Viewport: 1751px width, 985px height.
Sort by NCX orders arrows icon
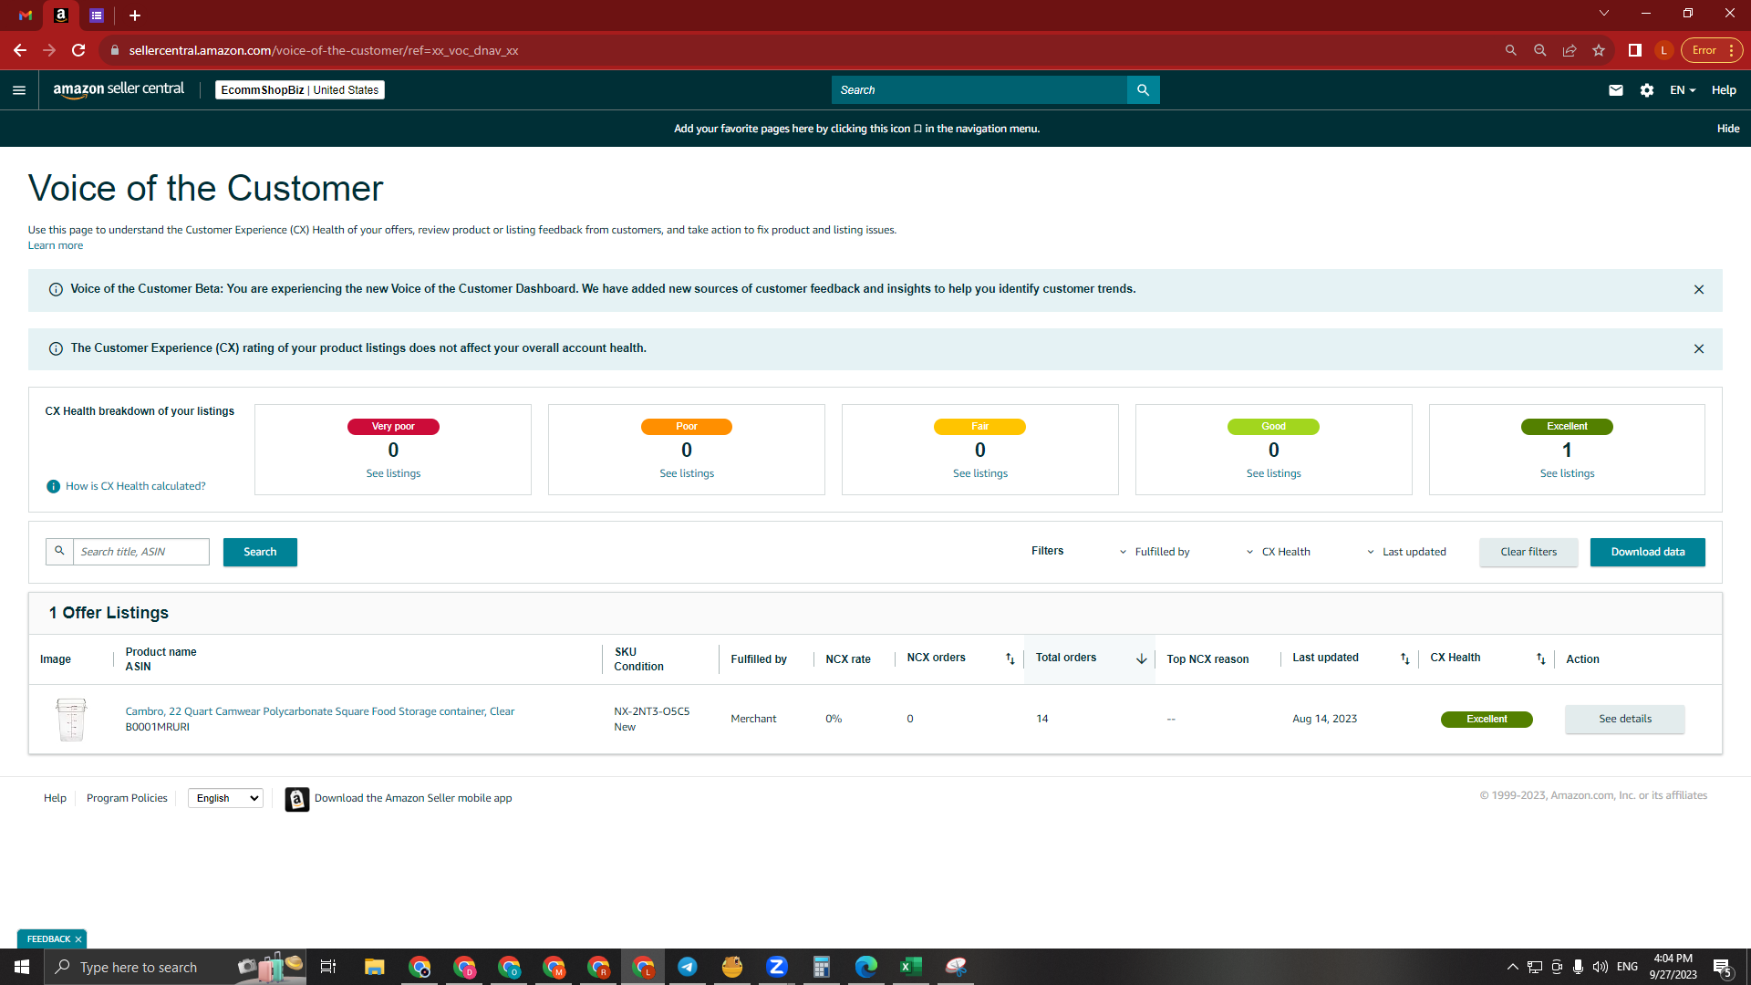pos(1010,658)
